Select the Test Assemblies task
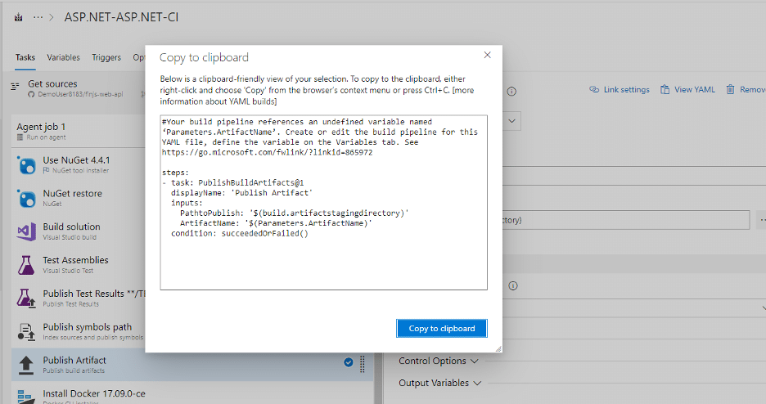This screenshot has width=766, height=404. point(79,264)
